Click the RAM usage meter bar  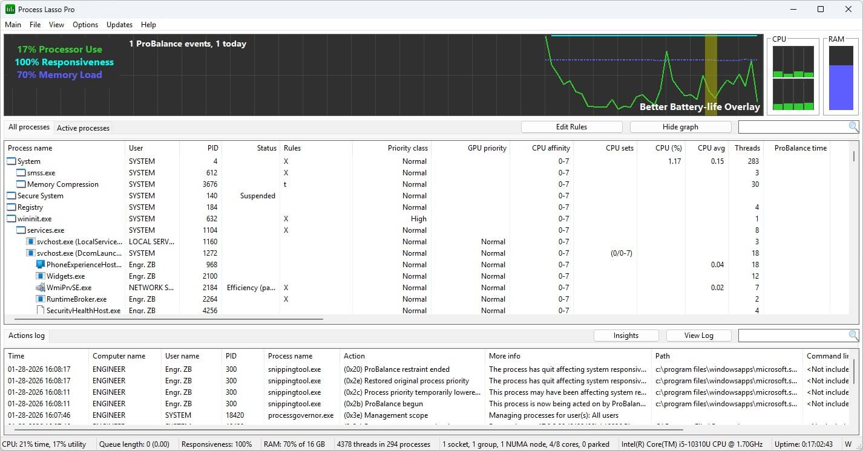[841, 79]
